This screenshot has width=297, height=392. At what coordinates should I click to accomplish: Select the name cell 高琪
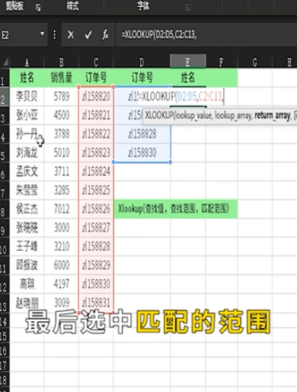click(x=27, y=284)
